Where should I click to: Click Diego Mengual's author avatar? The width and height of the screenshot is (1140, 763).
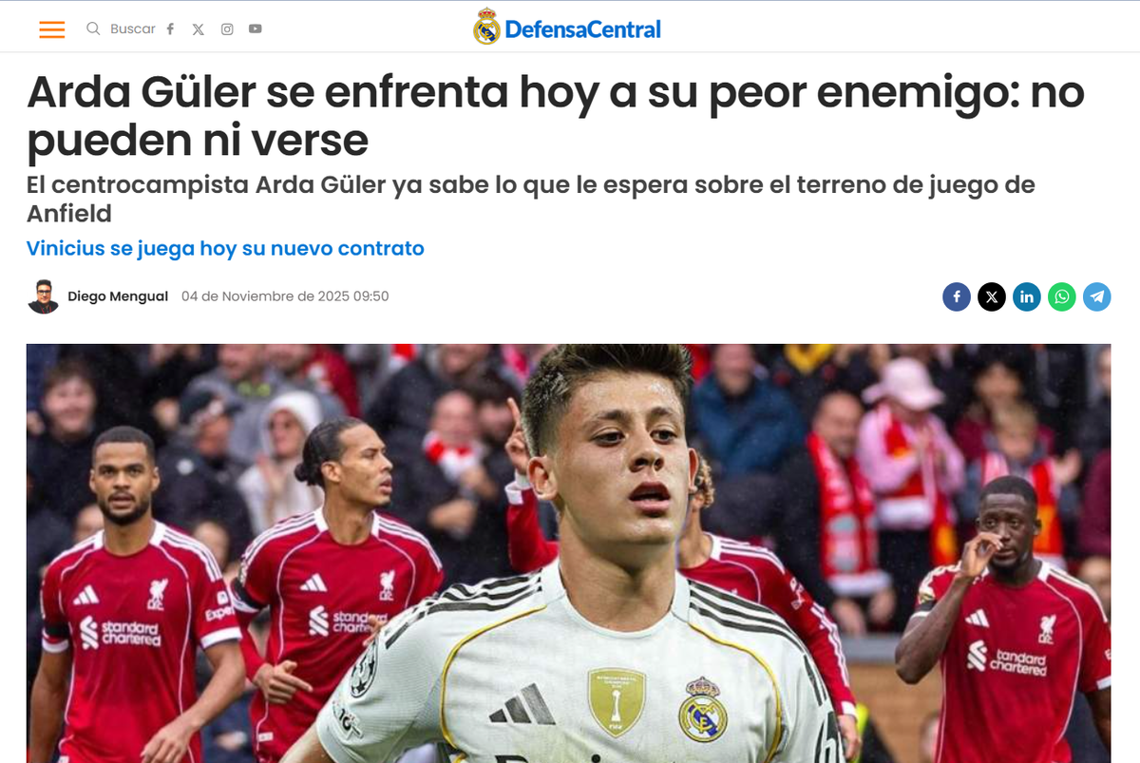pos(44,296)
